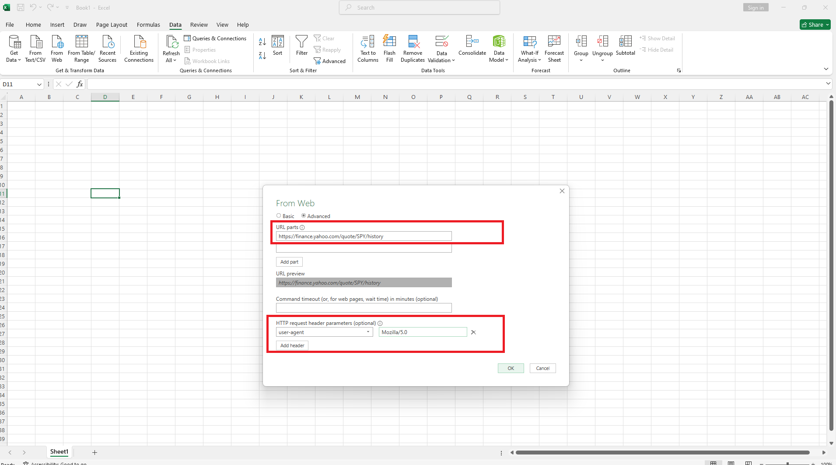Remove the user-agent header row
The width and height of the screenshot is (836, 465).
pos(473,332)
